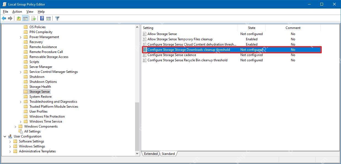The width and height of the screenshot is (341, 164).
Task: Open the View menu
Action: point(30,12)
